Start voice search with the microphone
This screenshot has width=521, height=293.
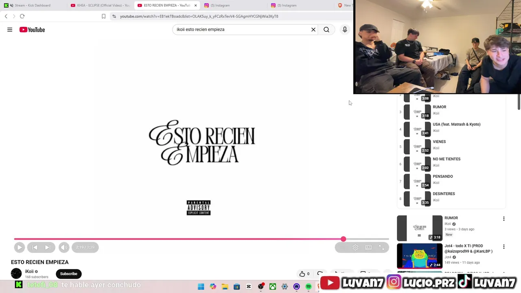tap(345, 30)
